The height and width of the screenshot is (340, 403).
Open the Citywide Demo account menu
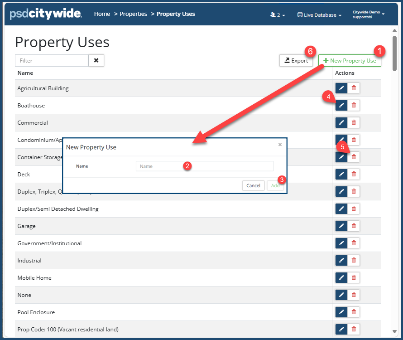369,15
